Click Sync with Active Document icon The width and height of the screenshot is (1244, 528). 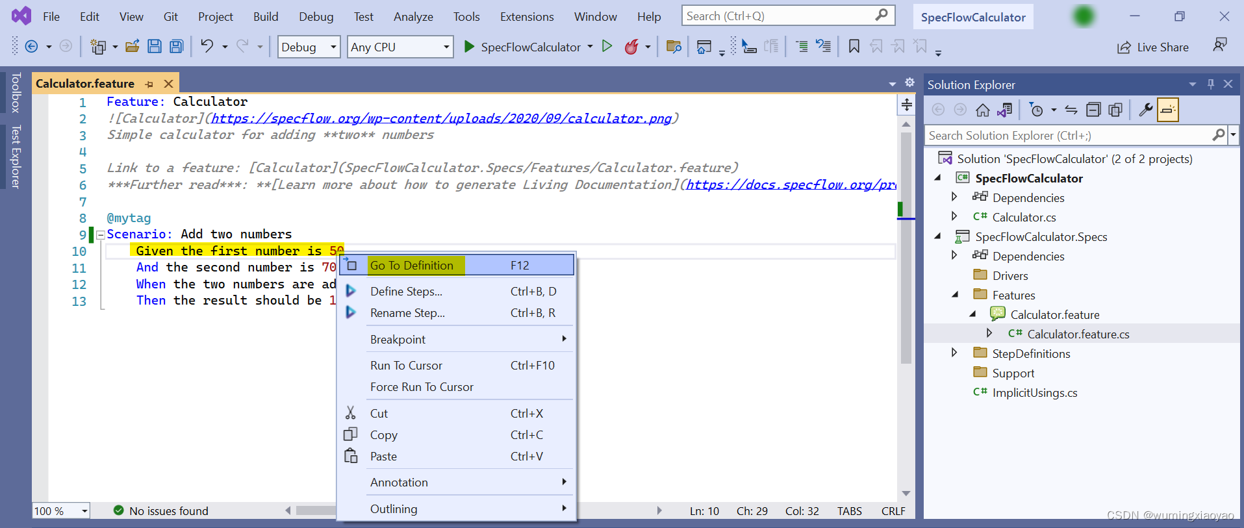[x=1071, y=110]
